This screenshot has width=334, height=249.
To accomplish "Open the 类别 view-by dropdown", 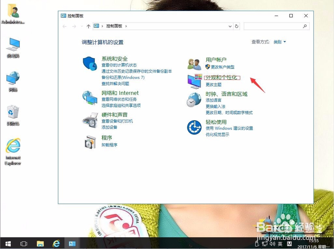I will 280,42.
